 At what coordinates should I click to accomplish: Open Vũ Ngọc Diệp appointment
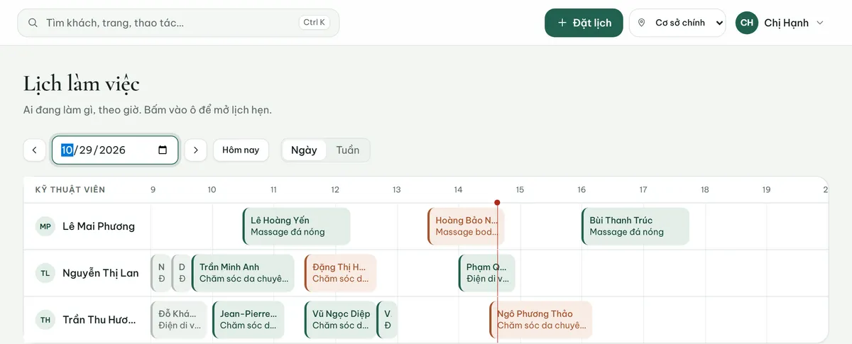[340, 320]
